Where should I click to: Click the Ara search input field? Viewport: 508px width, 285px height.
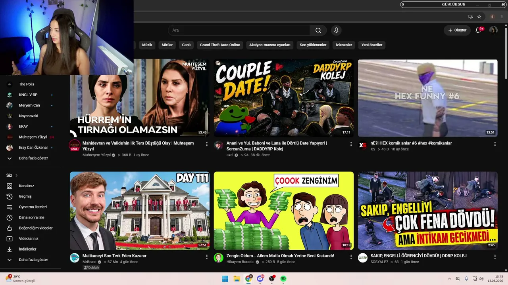(239, 30)
